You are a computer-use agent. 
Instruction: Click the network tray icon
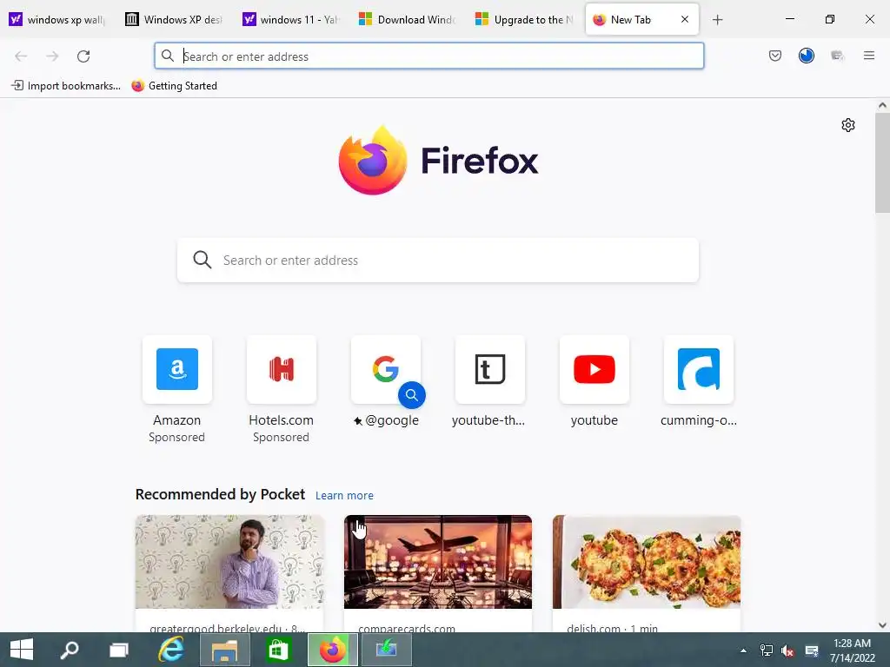click(x=767, y=650)
